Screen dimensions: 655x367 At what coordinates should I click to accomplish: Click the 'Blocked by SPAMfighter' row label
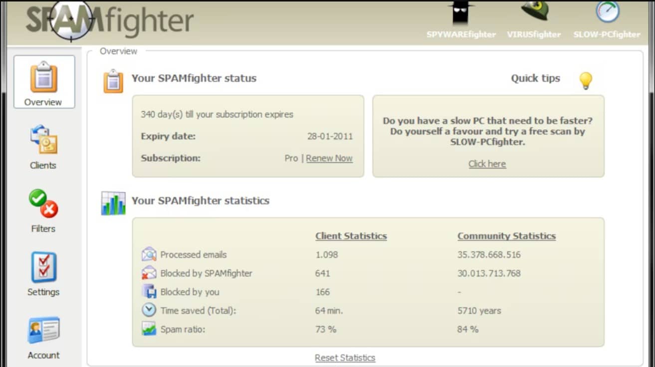[x=206, y=273]
